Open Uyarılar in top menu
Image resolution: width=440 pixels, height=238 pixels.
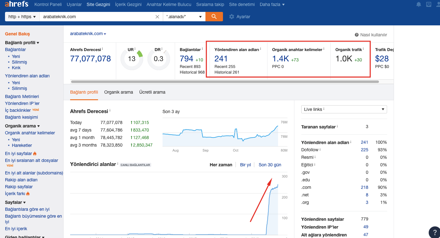tap(74, 4)
